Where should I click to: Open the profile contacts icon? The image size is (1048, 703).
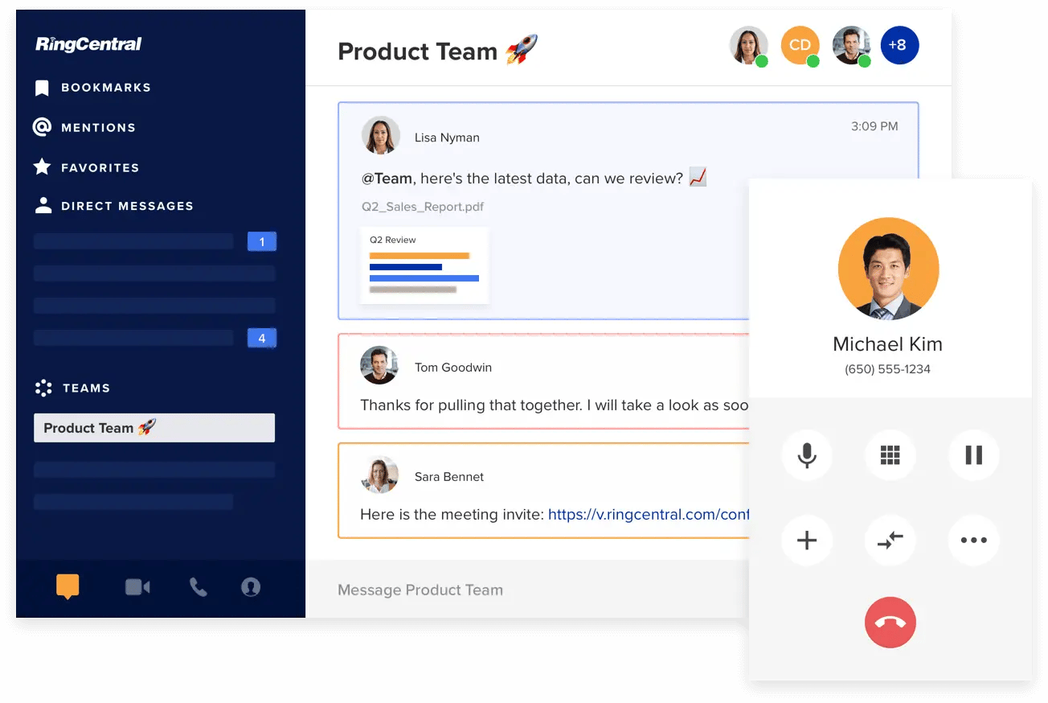(251, 587)
